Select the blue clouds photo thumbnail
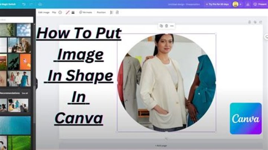 [x=23, y=30]
